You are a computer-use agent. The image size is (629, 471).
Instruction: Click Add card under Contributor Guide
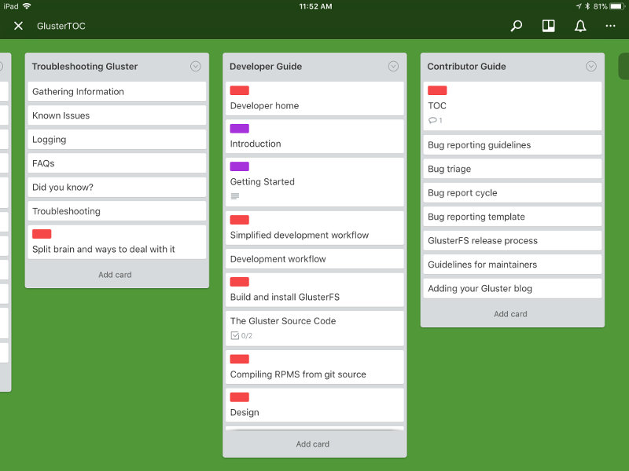(x=512, y=313)
